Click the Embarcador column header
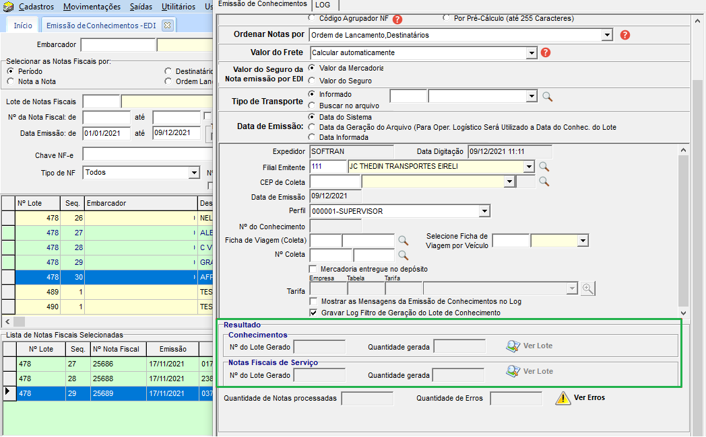 coord(141,203)
